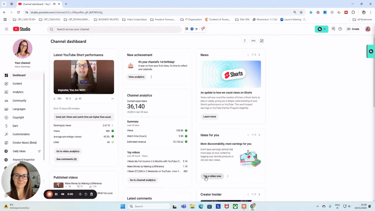Screen dimensions: 375x211
Task: Reload the page in browser
Action: pos(18,12)
